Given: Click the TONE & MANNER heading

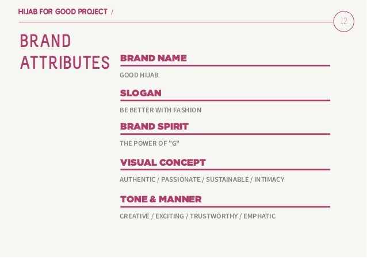Looking at the screenshot, I should [x=161, y=199].
